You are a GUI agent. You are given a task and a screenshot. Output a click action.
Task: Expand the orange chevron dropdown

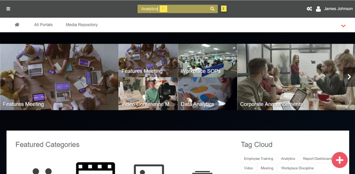(x=343, y=26)
